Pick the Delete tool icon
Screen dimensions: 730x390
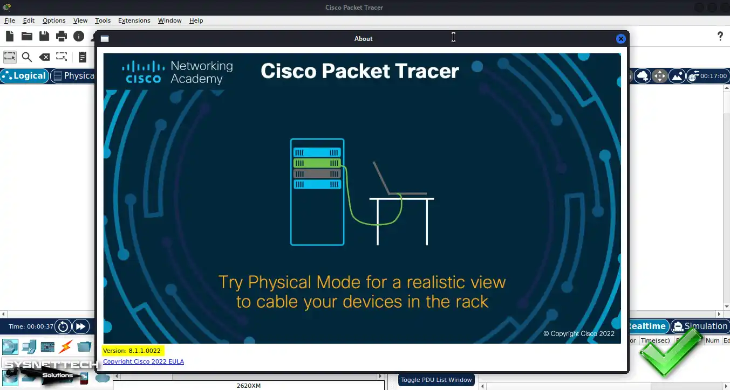tap(44, 57)
